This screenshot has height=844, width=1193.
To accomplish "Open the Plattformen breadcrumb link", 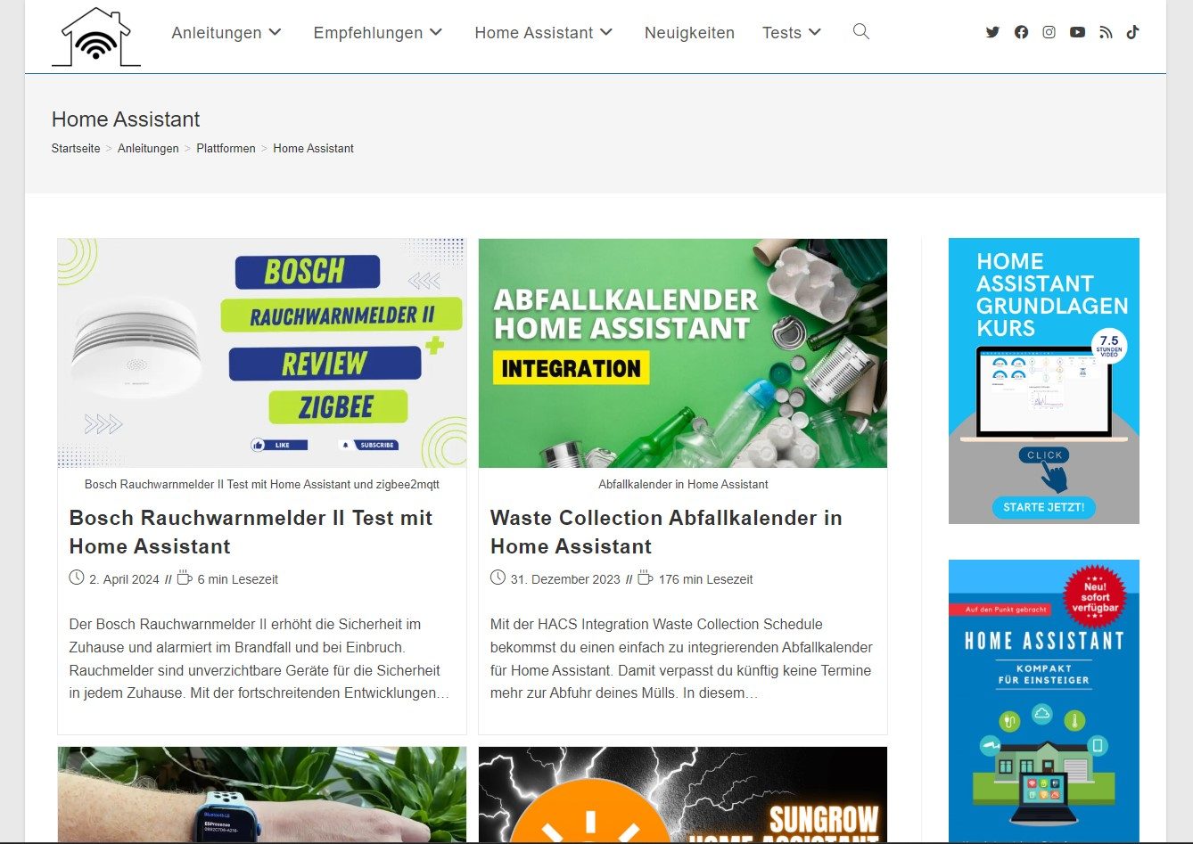I will 226,148.
